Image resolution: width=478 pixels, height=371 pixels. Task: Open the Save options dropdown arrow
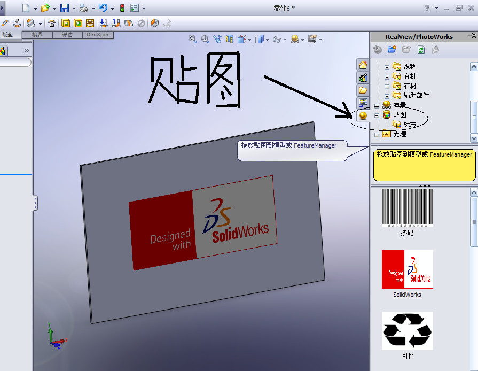(74, 9)
